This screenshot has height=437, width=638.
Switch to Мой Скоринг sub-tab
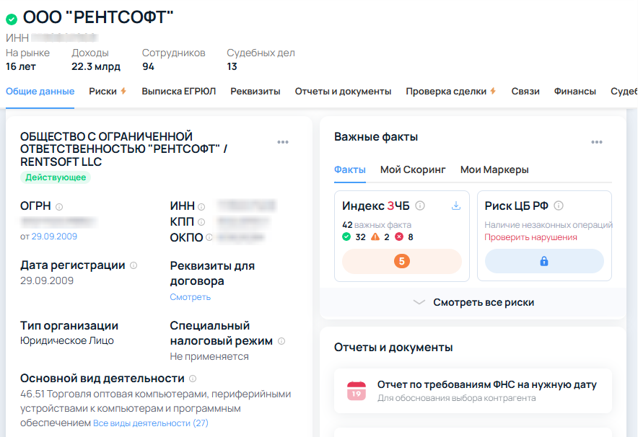413,169
